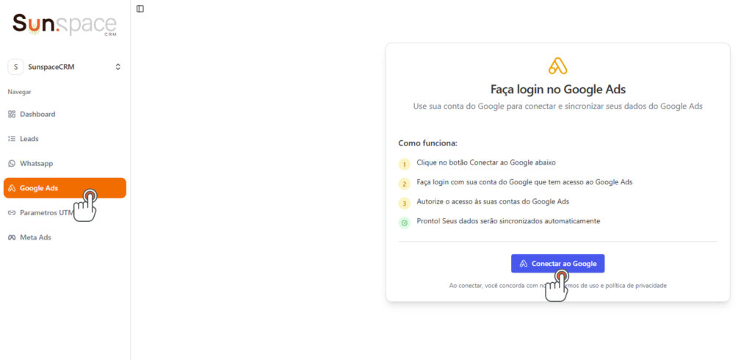
Task: Click the Leads list icon
Action: point(12,139)
